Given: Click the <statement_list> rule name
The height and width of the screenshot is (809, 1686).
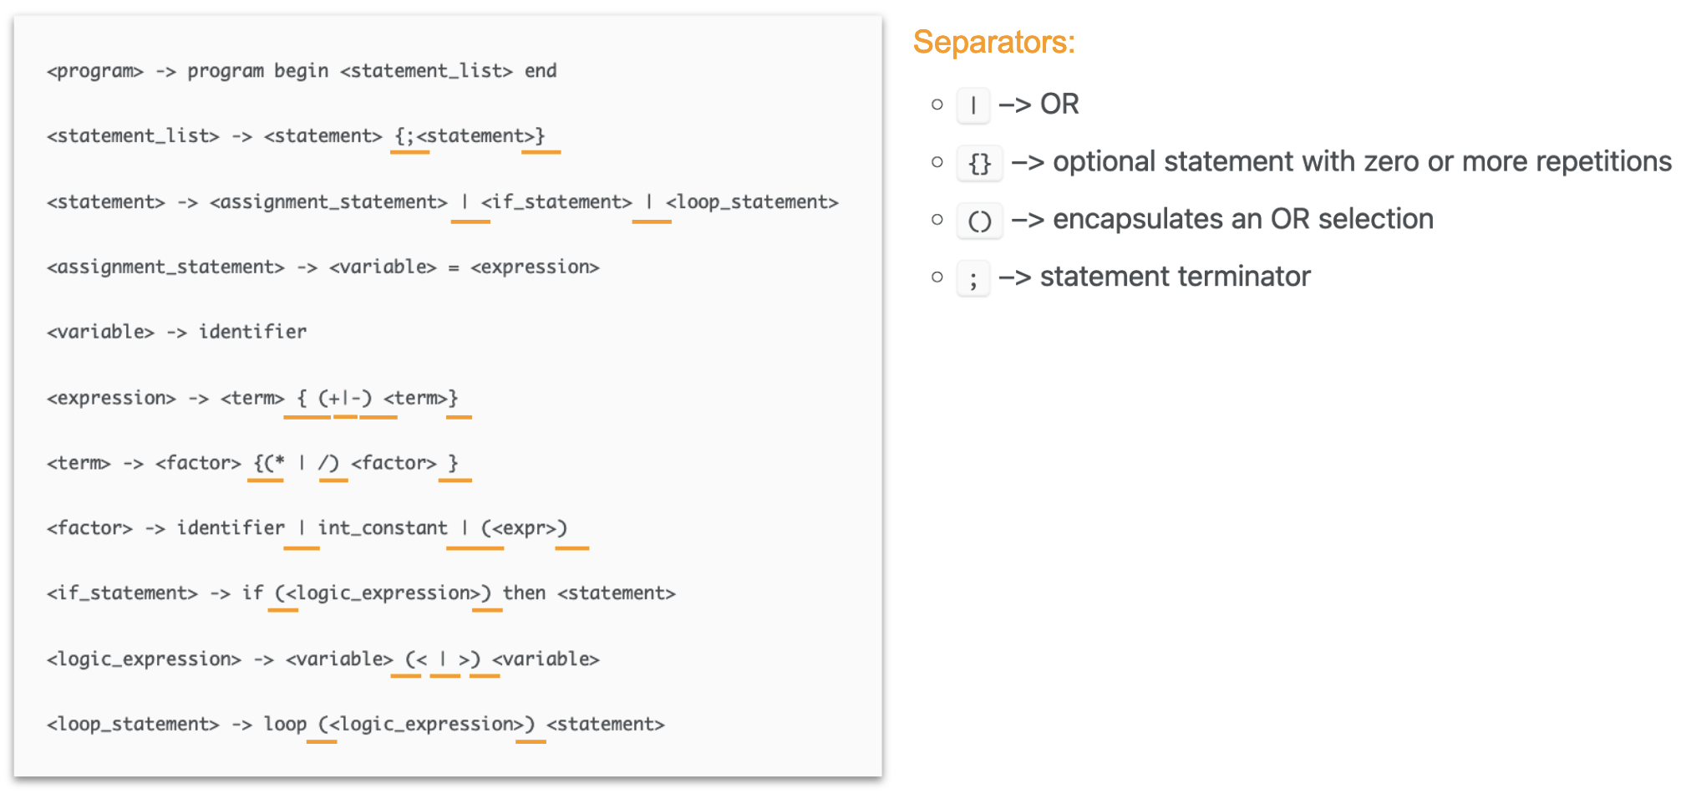Looking at the screenshot, I should coord(133,136).
